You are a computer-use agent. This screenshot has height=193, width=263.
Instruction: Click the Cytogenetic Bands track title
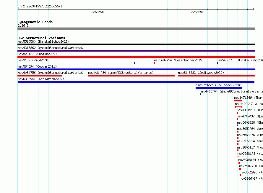[x=35, y=22]
